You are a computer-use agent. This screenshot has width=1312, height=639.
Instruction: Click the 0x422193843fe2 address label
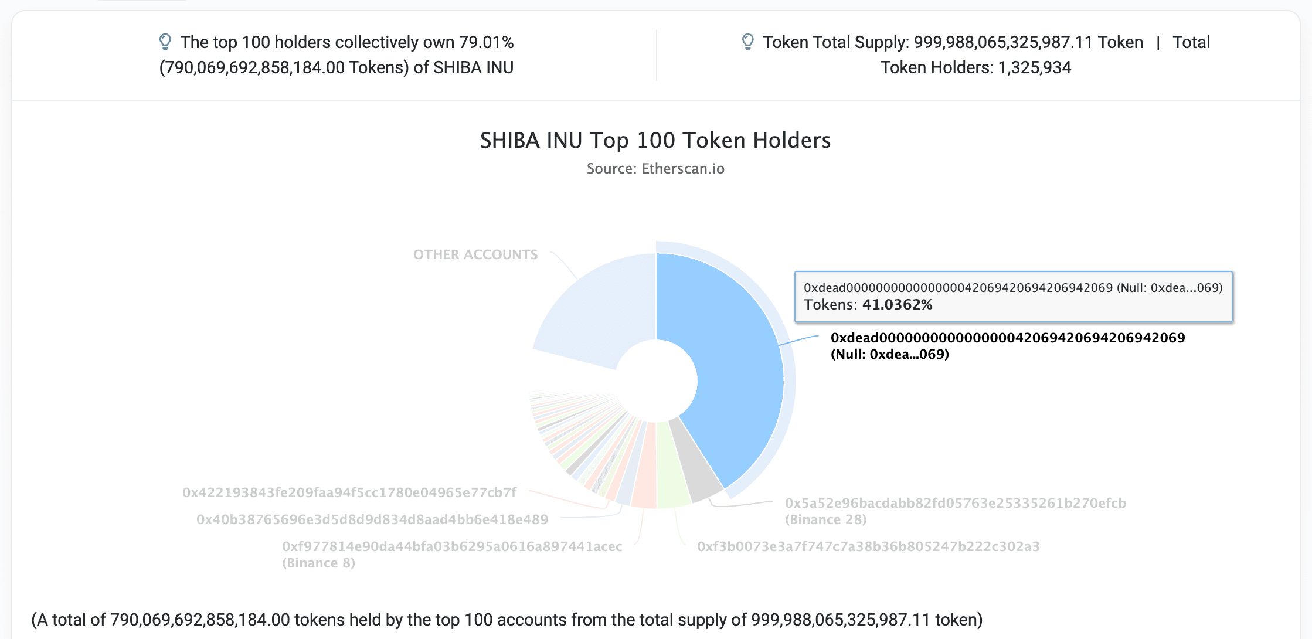click(349, 492)
